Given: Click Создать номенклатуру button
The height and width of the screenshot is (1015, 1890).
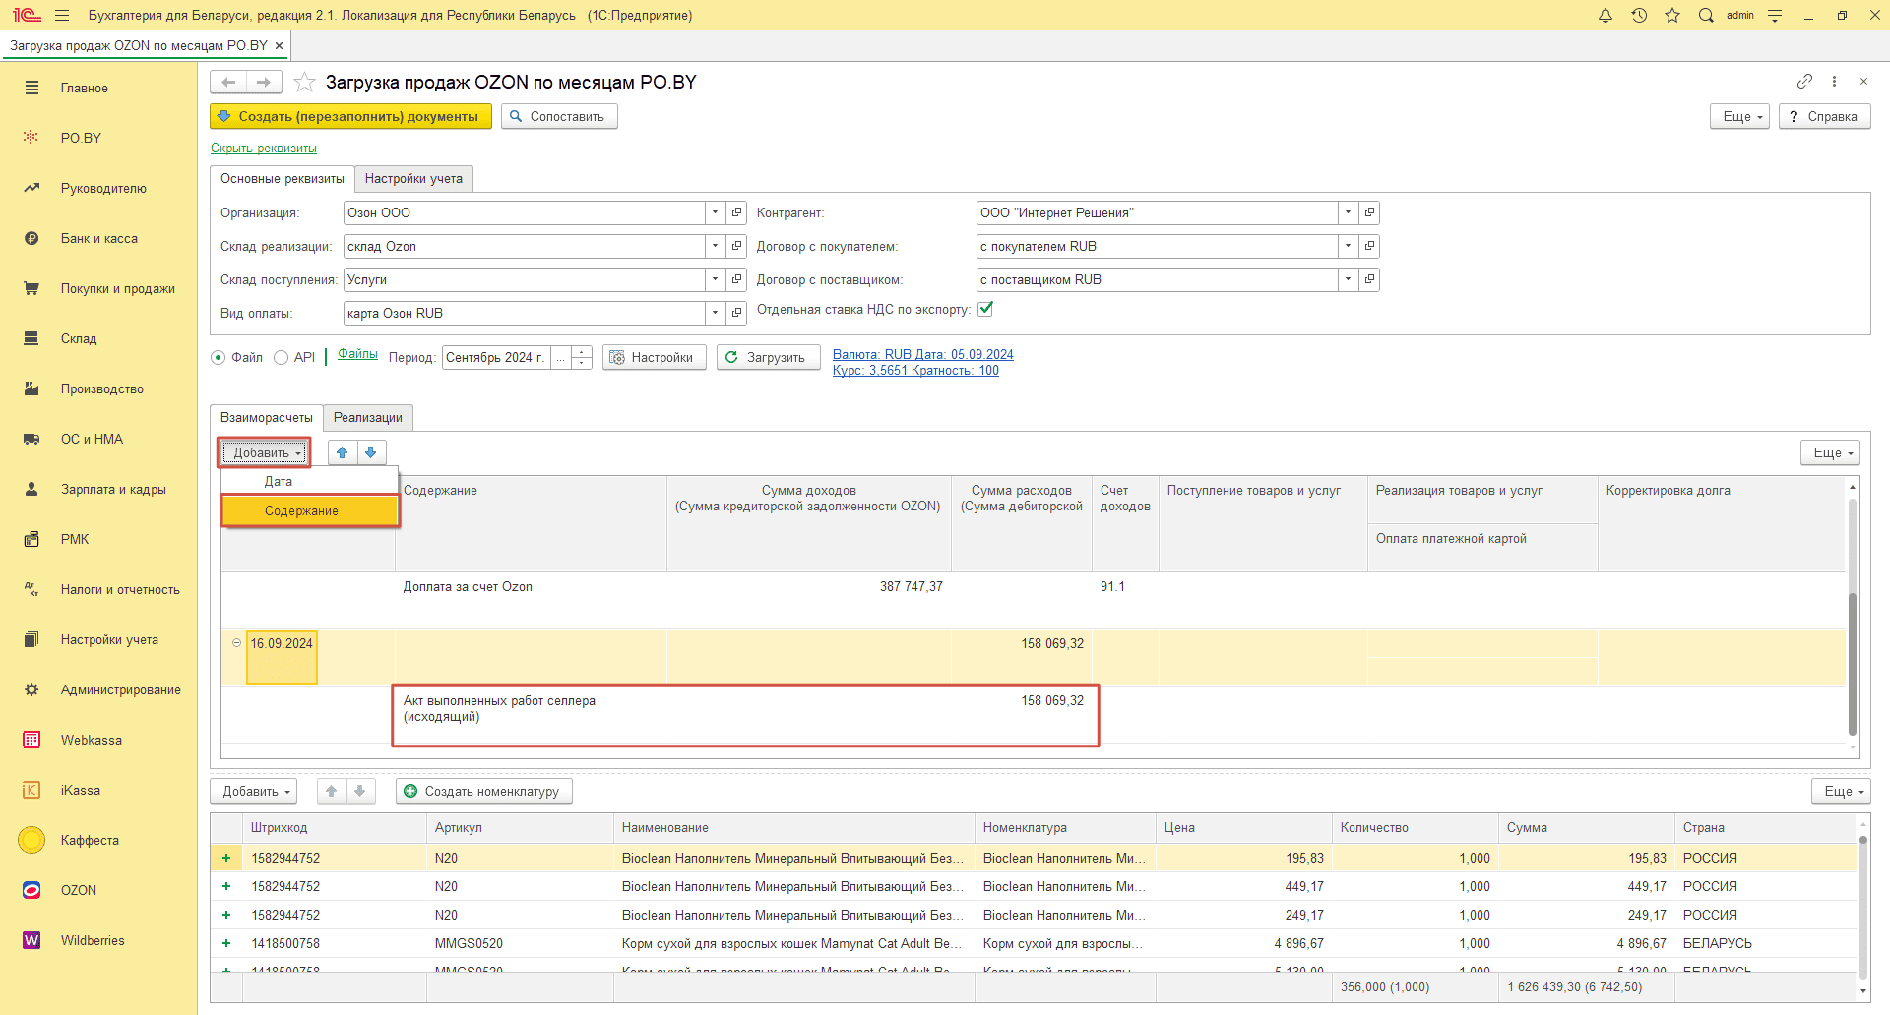Looking at the screenshot, I should (x=484, y=791).
